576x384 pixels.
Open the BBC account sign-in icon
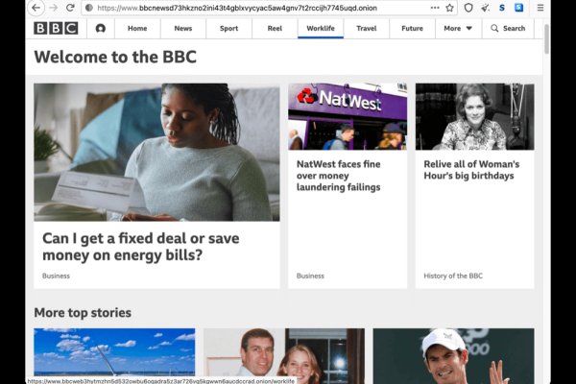coord(100,28)
